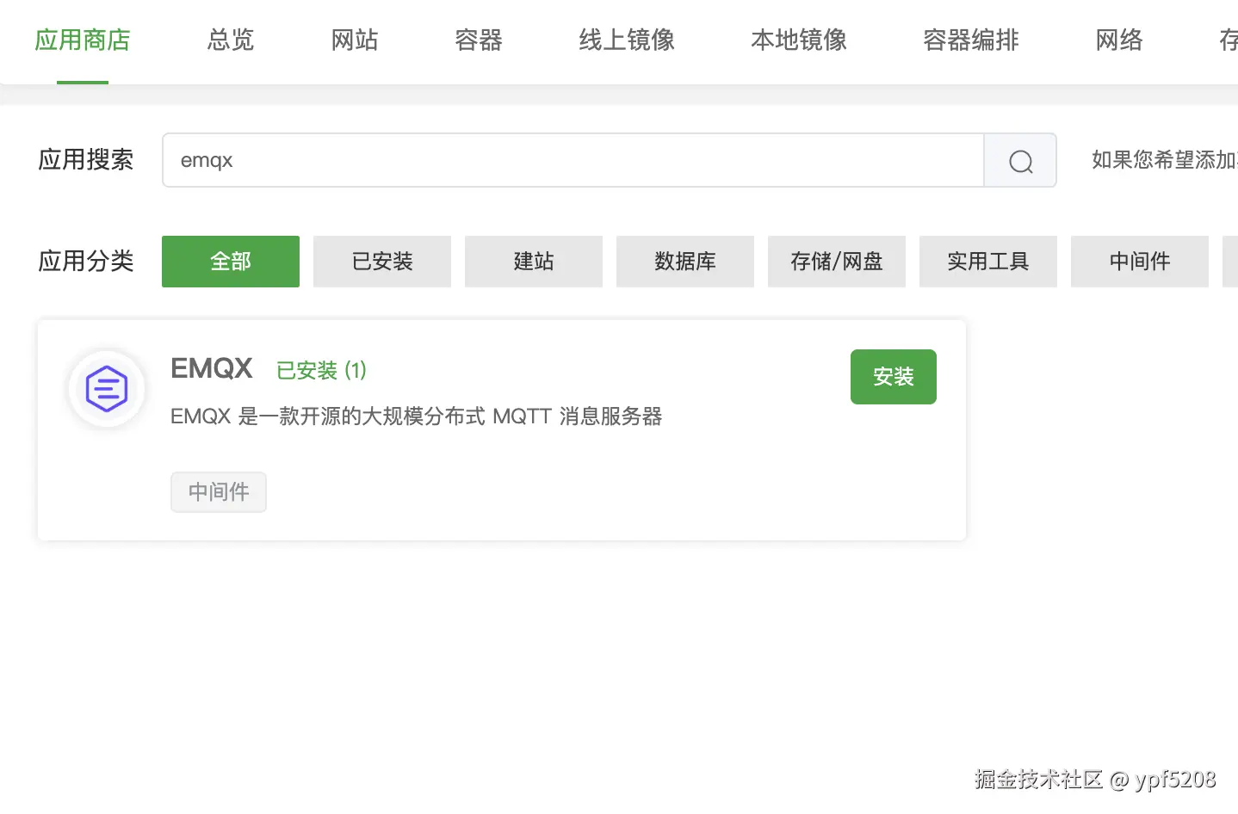Screen dimensions: 1238x814
Task: Filter apps by 数据库 category
Action: coord(685,262)
